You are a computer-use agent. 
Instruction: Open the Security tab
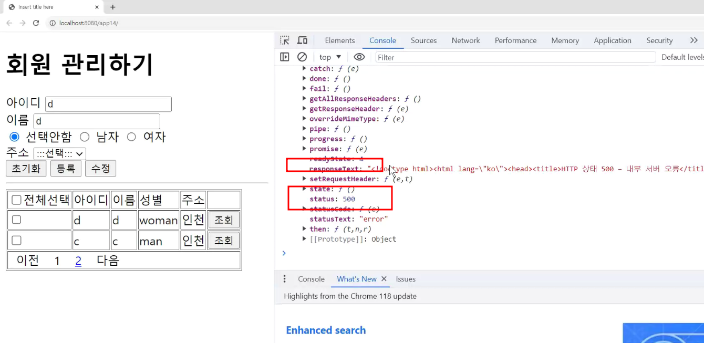pyautogui.click(x=660, y=40)
